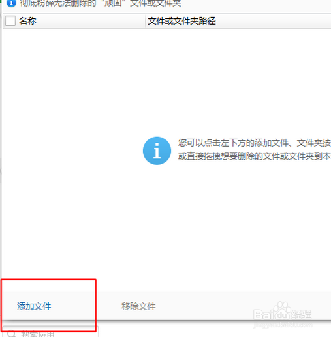Tick the select-all checkbox beside 名称
The width and height of the screenshot is (331, 337).
pos(10,21)
